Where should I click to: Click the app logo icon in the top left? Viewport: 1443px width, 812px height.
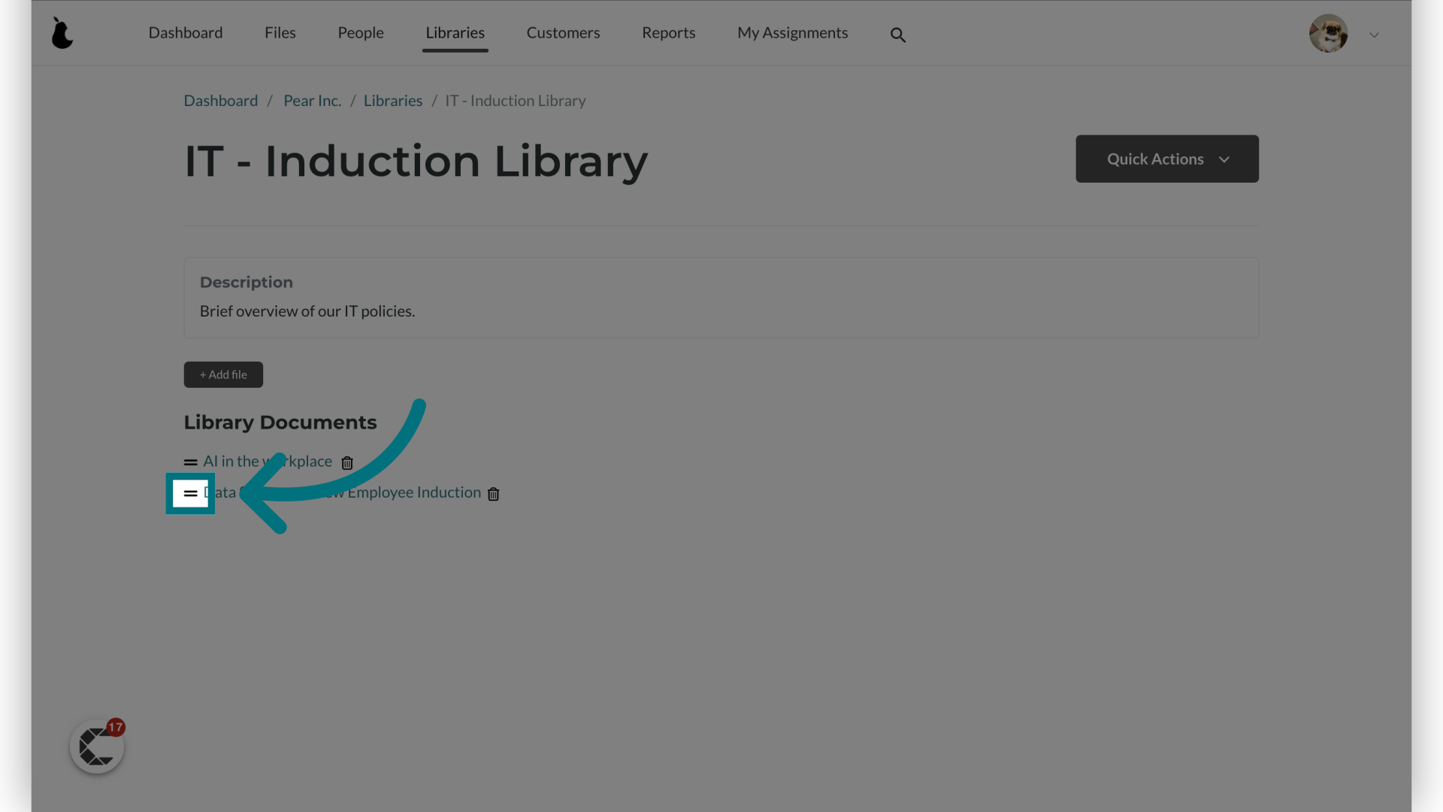point(63,33)
